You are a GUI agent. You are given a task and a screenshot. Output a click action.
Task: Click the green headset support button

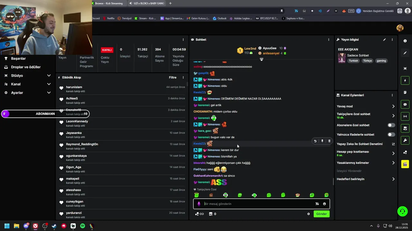point(402,211)
